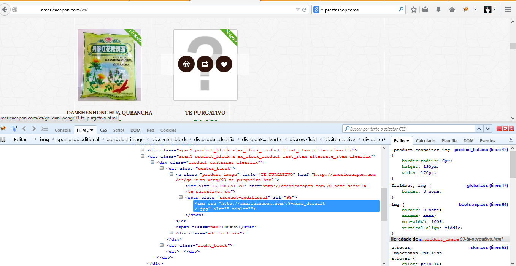Click the hand pointer extension icon

point(487,10)
